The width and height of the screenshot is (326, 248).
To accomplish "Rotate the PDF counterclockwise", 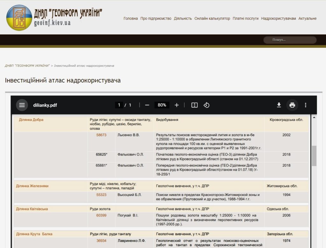I will pyautogui.click(x=206, y=105).
